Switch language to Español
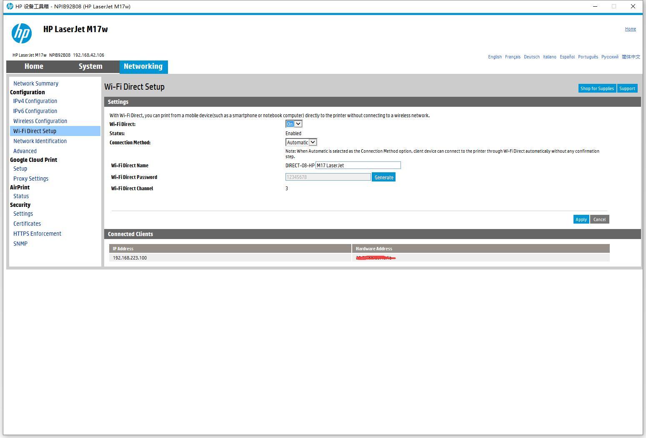Image resolution: width=646 pixels, height=438 pixels. [567, 57]
